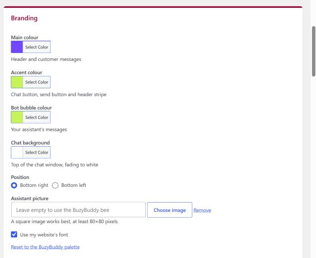The width and height of the screenshot is (316, 258).
Task: Open Select Color for Main colour
Action: click(36, 47)
